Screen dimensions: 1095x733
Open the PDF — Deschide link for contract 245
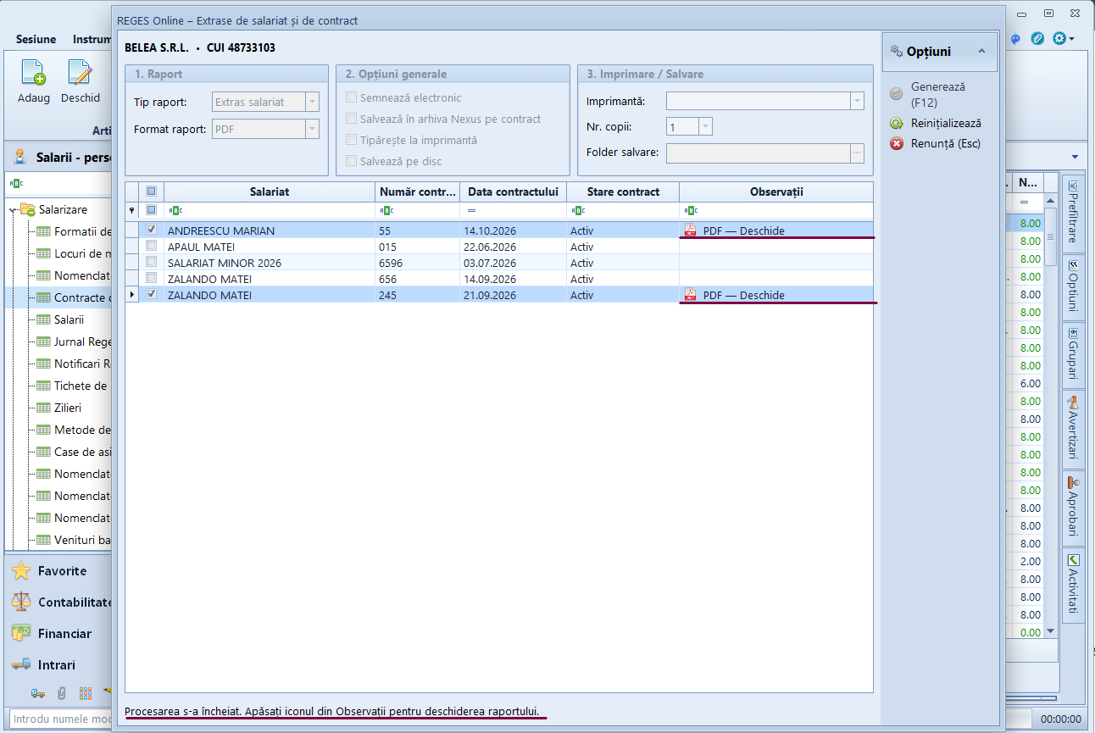tap(744, 296)
